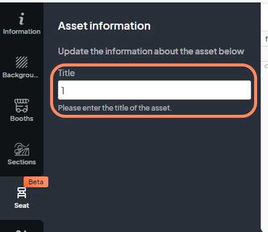Click the Asset information heading
The width and height of the screenshot is (268, 232).
104,26
